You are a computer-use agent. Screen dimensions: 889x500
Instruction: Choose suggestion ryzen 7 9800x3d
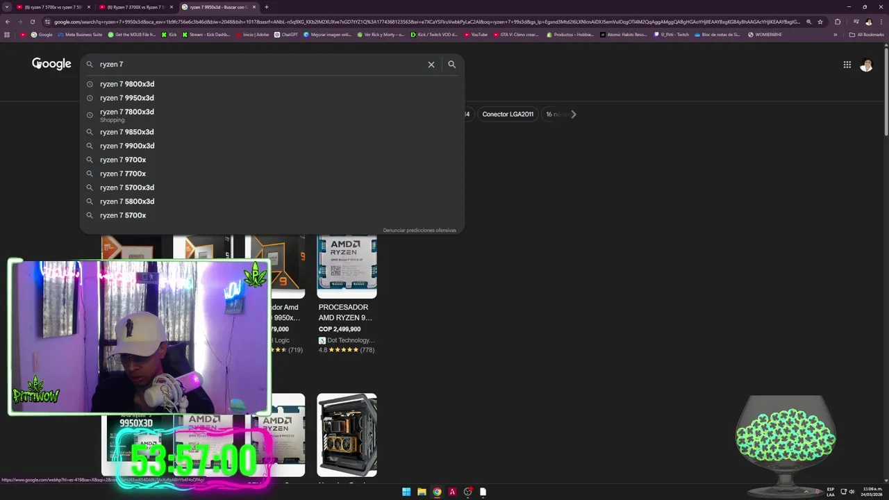pyautogui.click(x=272, y=84)
